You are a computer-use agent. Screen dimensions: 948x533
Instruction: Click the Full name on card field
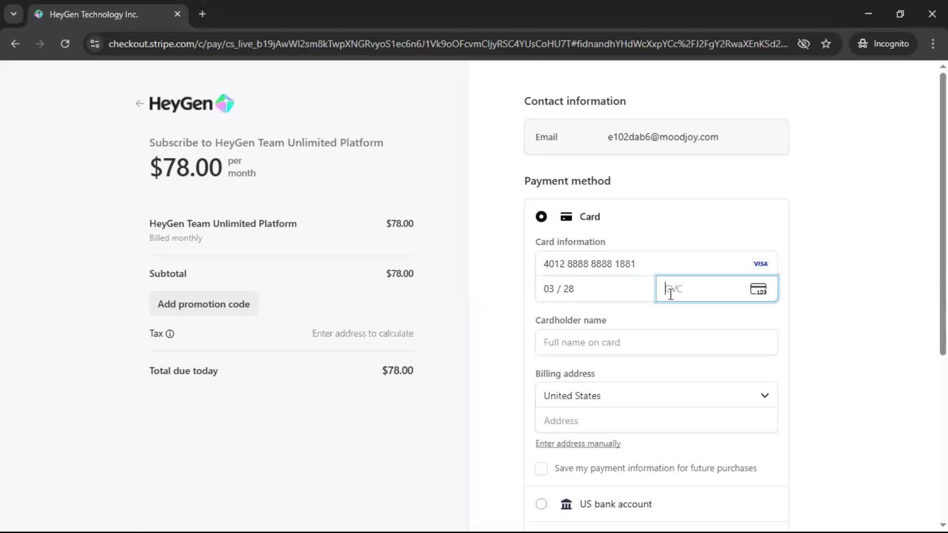(656, 343)
